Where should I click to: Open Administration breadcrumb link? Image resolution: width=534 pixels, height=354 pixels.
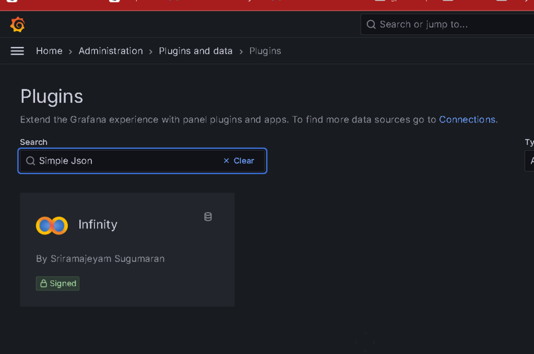[111, 51]
